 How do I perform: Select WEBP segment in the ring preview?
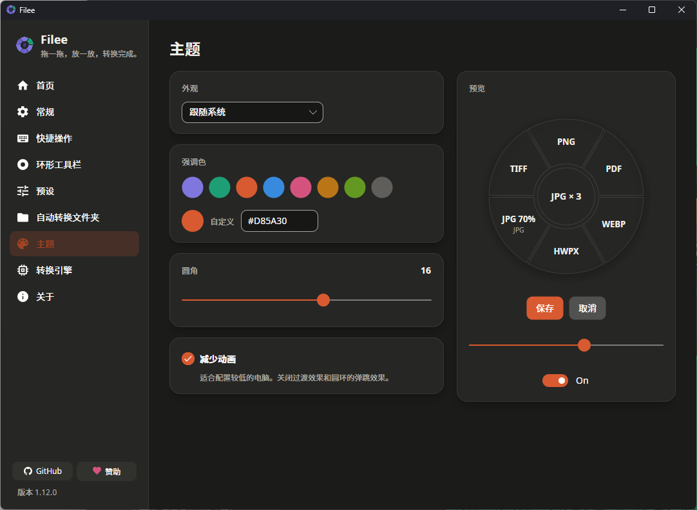(614, 224)
